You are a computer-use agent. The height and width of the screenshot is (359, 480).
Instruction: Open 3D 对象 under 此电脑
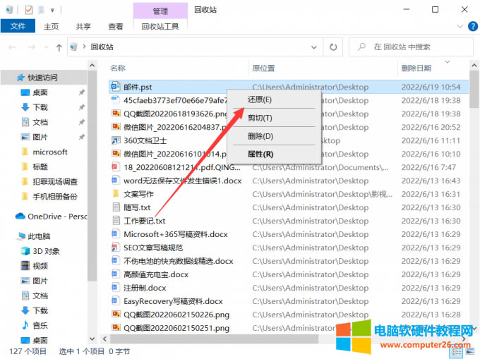(46, 251)
